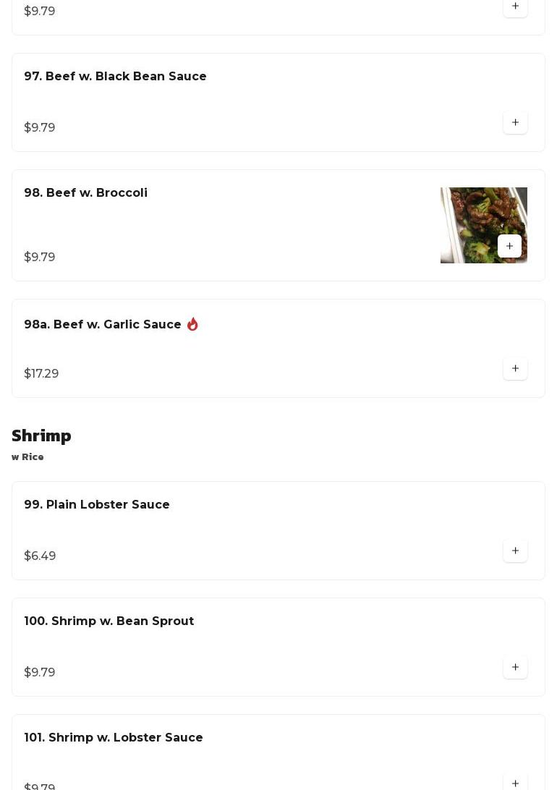
Task: Select 98a. Beef w. Garlic Sauce title
Action: point(103,325)
